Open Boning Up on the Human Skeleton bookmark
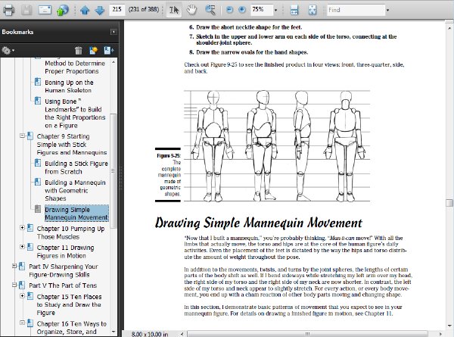This screenshot has width=454, height=337. [69, 86]
